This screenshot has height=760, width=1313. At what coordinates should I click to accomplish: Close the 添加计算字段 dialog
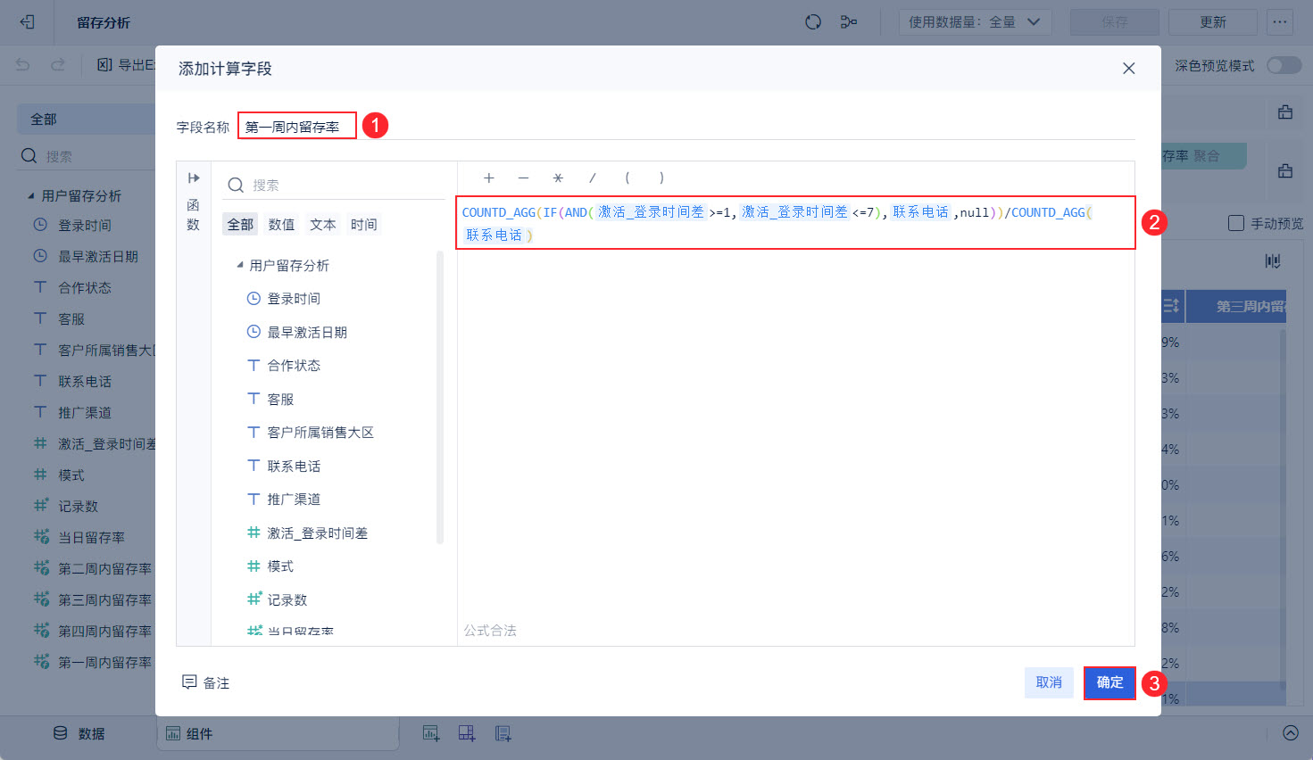click(x=1129, y=69)
